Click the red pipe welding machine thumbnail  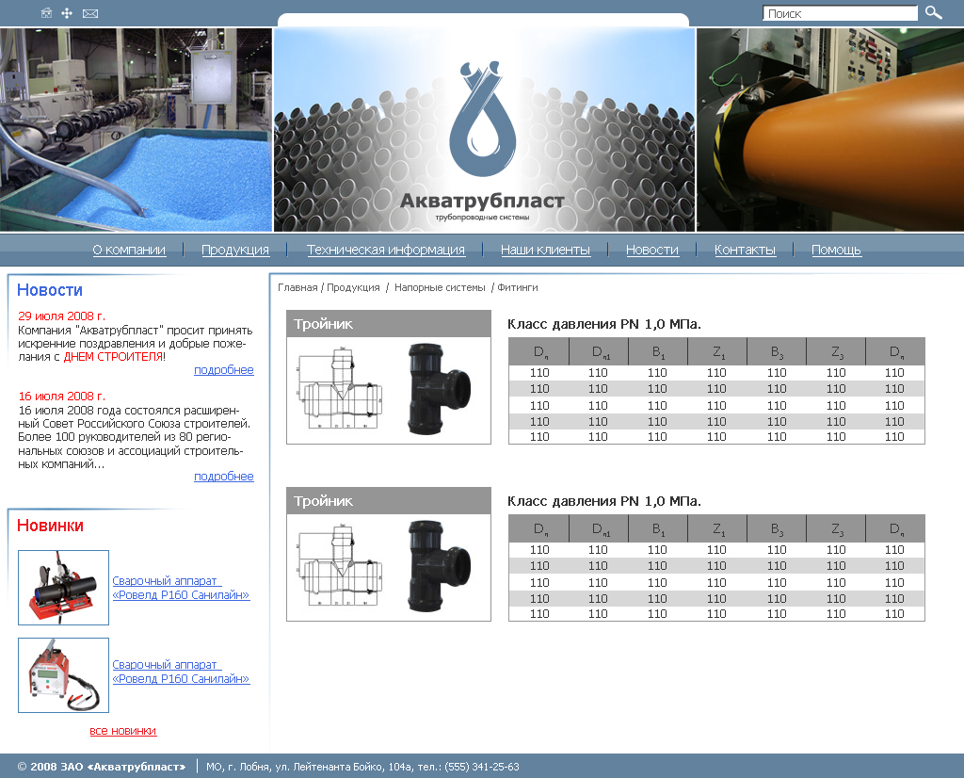pos(63,588)
